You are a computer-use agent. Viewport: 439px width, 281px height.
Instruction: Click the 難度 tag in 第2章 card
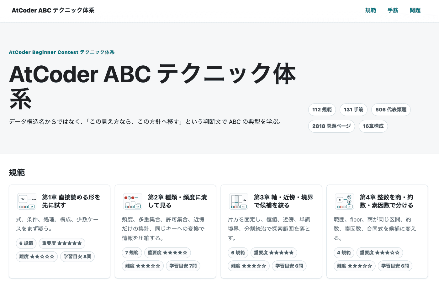click(x=143, y=266)
